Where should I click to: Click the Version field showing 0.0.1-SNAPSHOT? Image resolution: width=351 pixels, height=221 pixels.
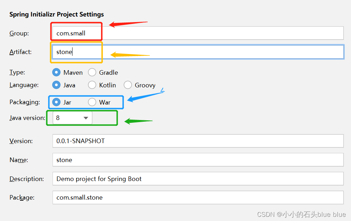coord(198,141)
